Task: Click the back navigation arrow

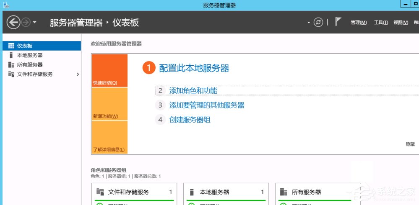Action: (x=13, y=22)
